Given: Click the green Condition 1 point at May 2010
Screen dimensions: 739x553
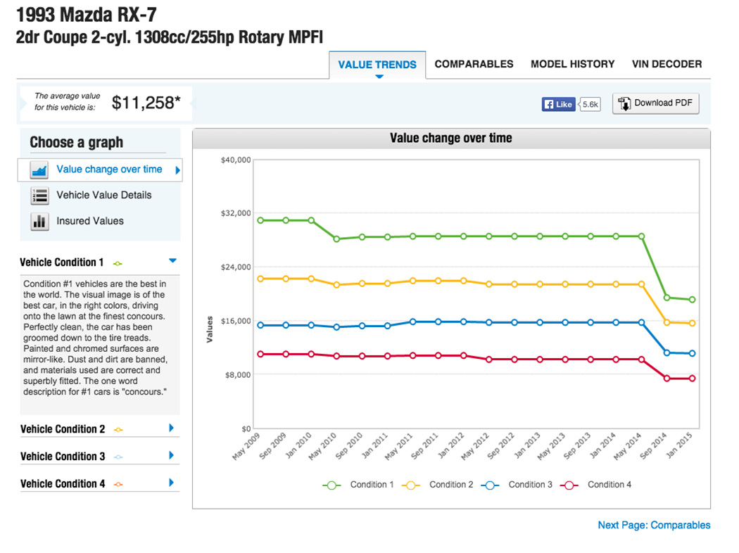Looking at the screenshot, I should (x=336, y=239).
